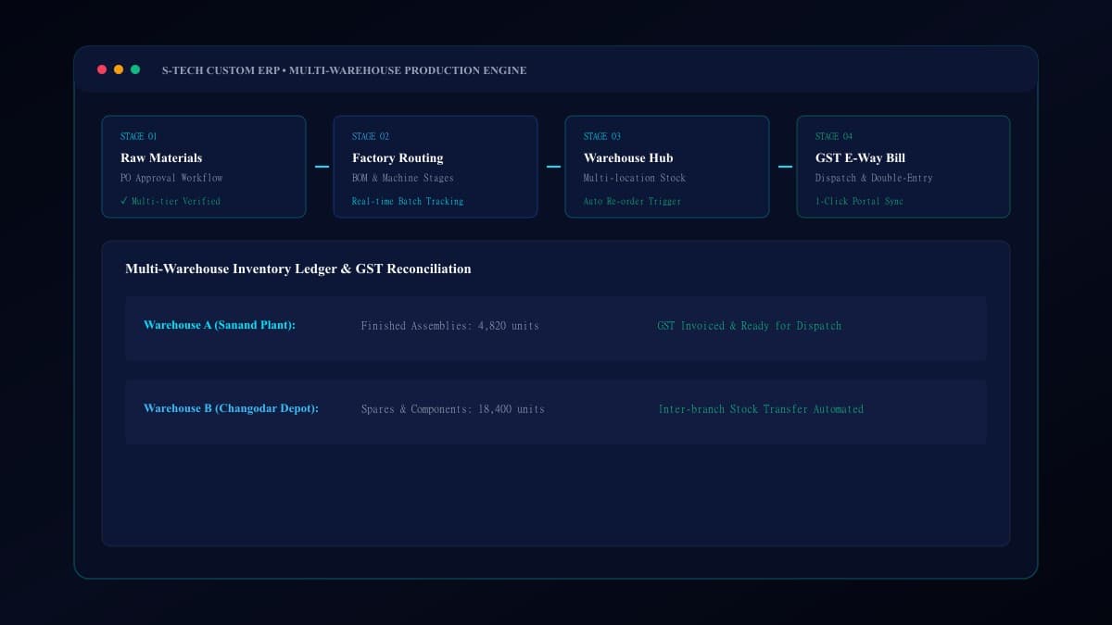Image resolution: width=1112 pixels, height=625 pixels.
Task: Click "GST Invoiced & Ready for Dispatch" status
Action: (750, 326)
